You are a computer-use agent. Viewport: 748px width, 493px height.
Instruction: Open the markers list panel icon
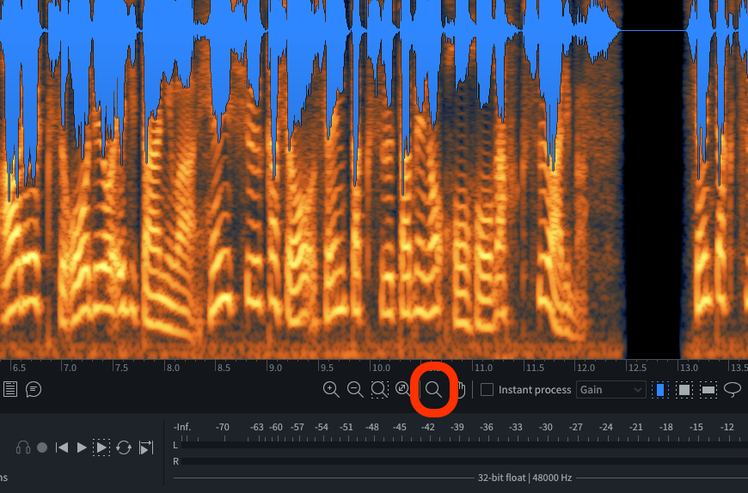point(9,389)
